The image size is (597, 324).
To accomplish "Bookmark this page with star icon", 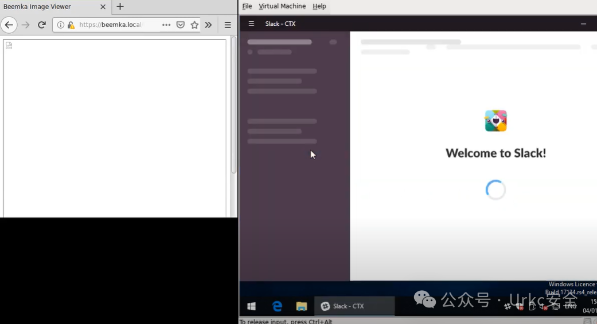I will click(194, 25).
